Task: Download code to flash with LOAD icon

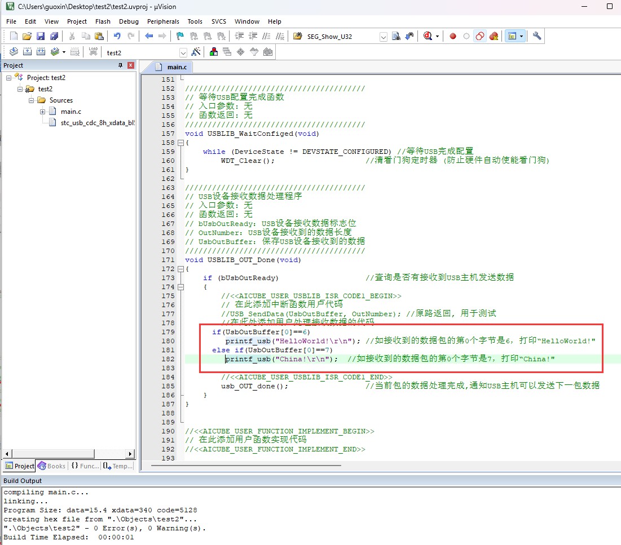Action: (93, 52)
